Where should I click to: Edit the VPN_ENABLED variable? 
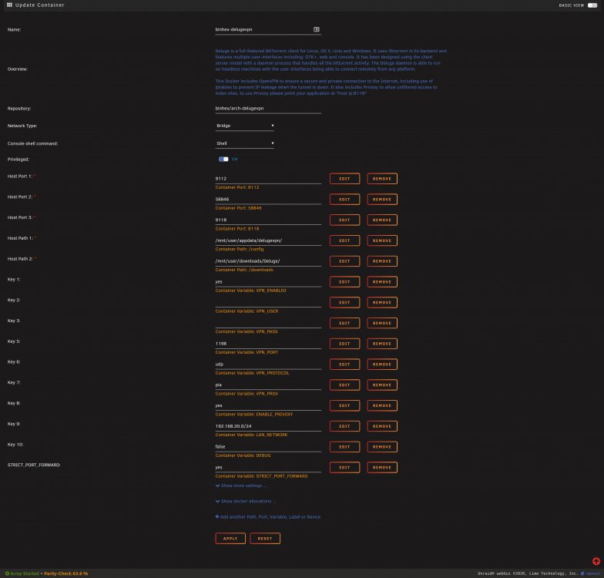coord(345,282)
